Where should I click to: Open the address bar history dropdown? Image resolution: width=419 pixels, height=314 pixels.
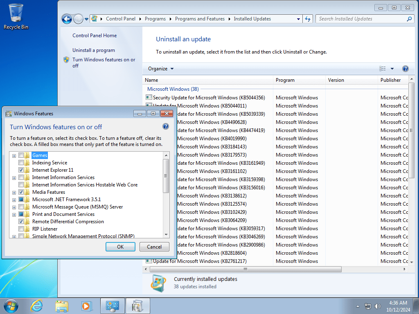click(298, 19)
